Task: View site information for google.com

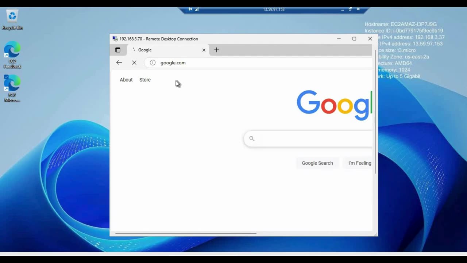Action: 153,63
